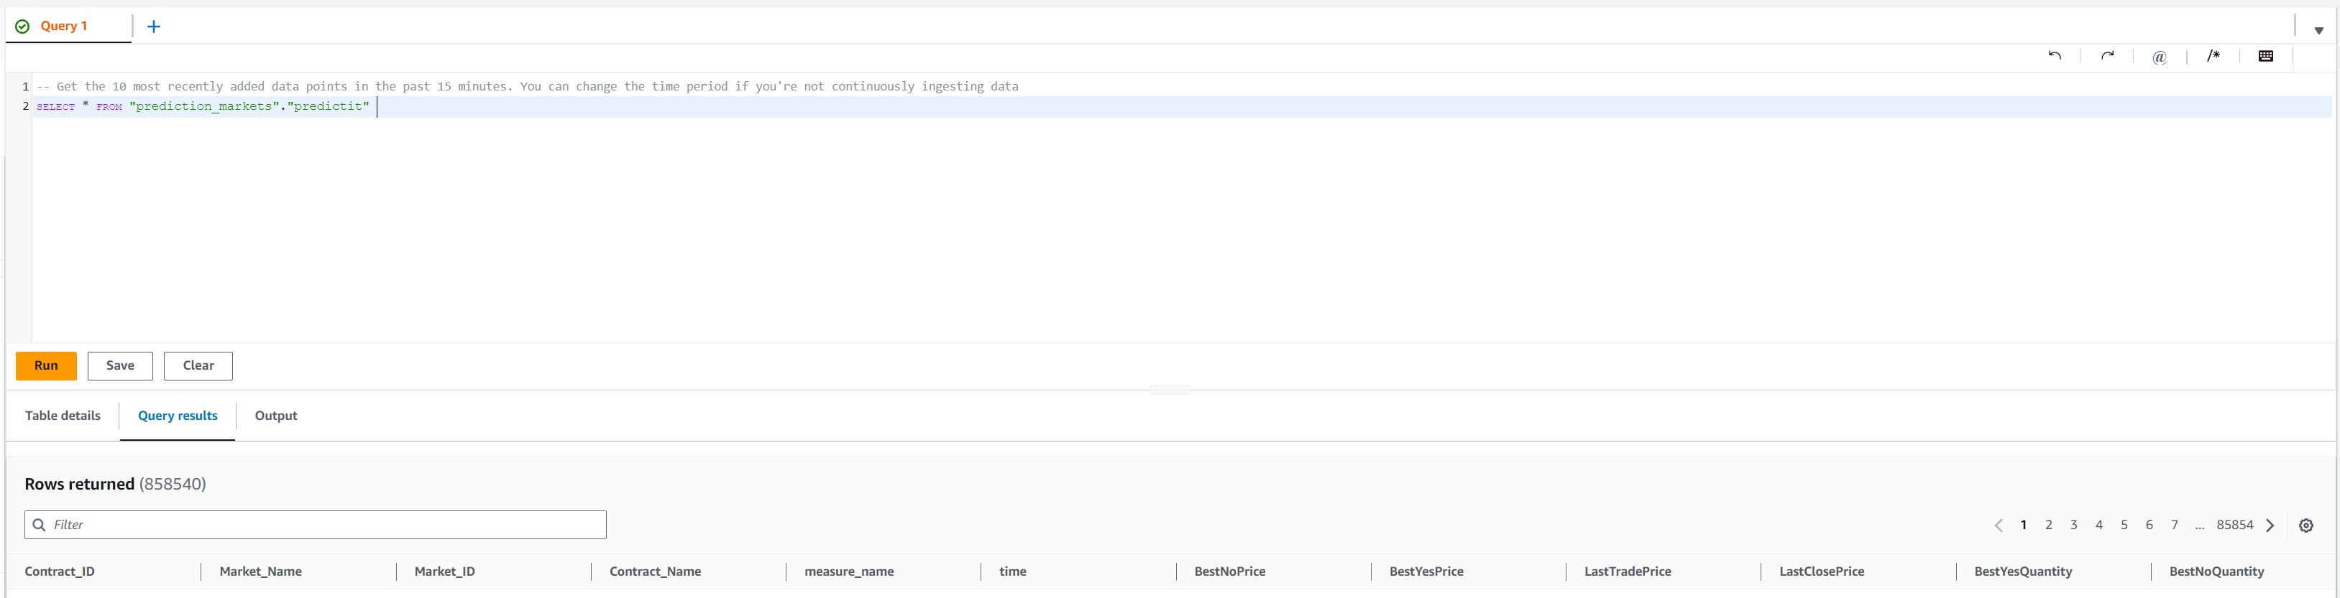The image size is (2340, 598).
Task: Click the @ symbol icon in editor toolbar
Action: click(2160, 57)
